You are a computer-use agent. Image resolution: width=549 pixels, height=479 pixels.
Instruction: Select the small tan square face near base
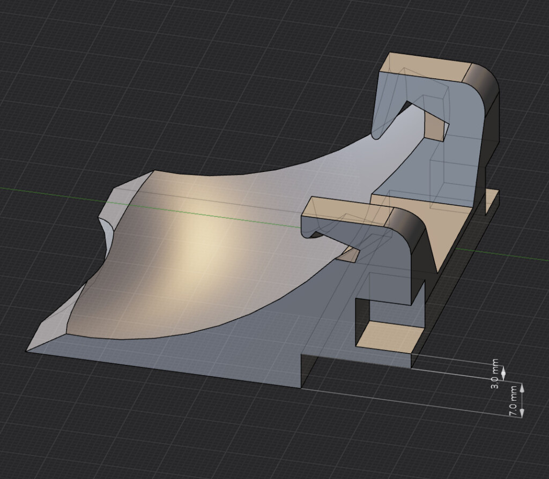click(x=387, y=336)
